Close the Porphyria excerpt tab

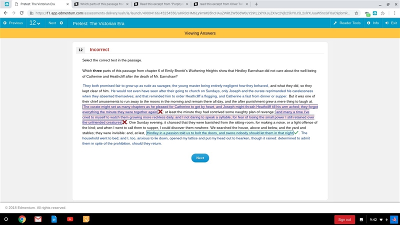click(x=187, y=4)
